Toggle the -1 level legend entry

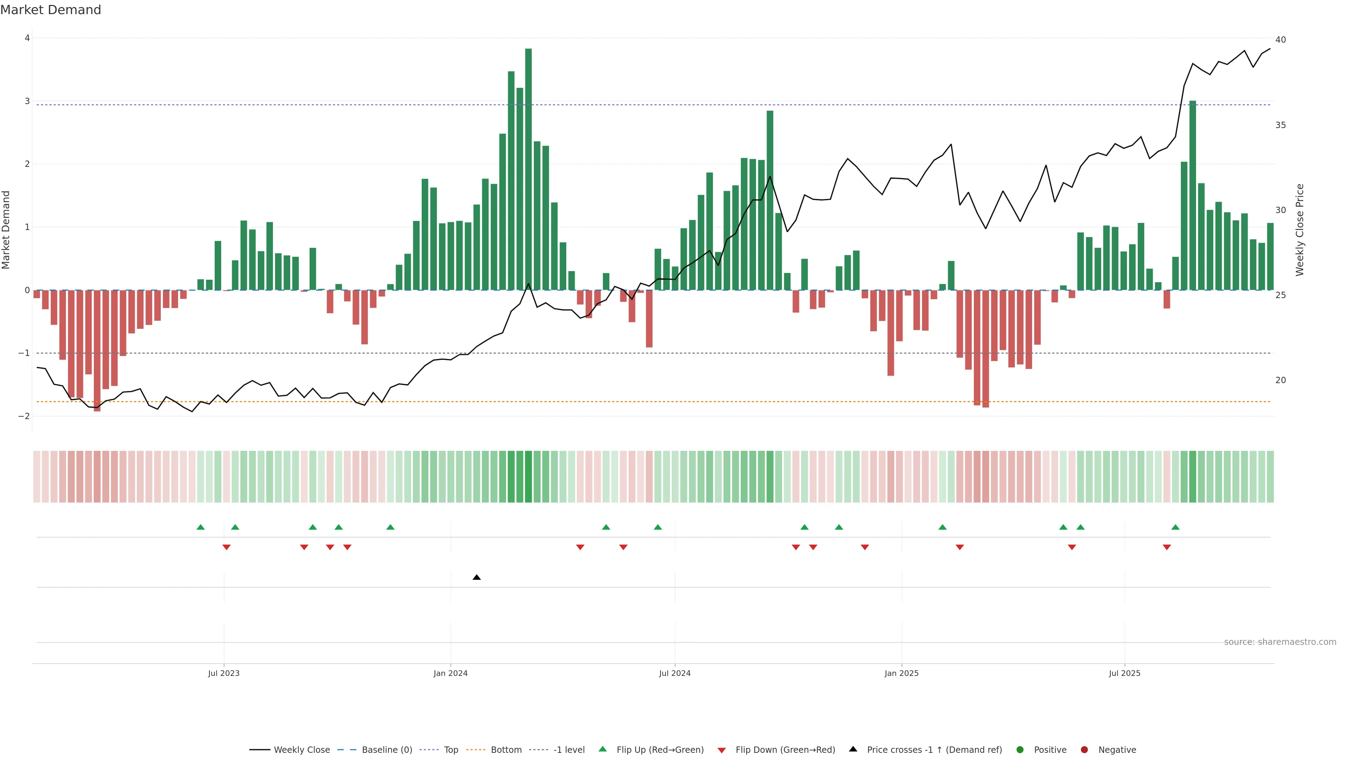click(569, 749)
